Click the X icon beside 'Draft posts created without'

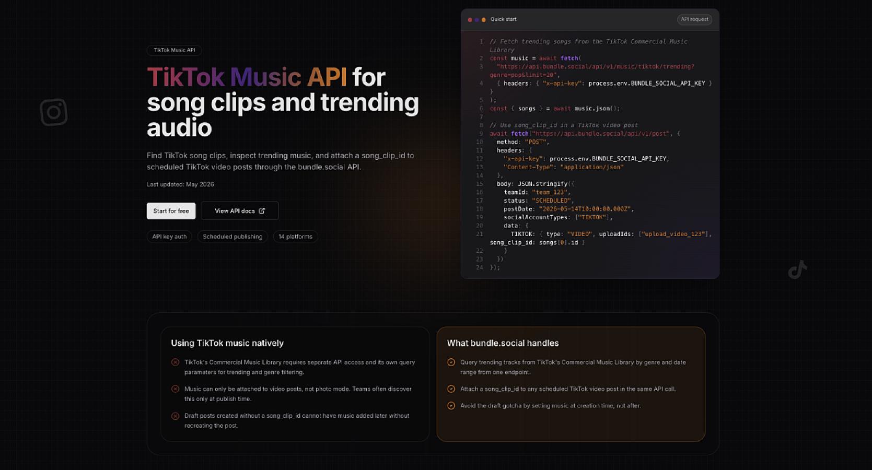point(175,416)
